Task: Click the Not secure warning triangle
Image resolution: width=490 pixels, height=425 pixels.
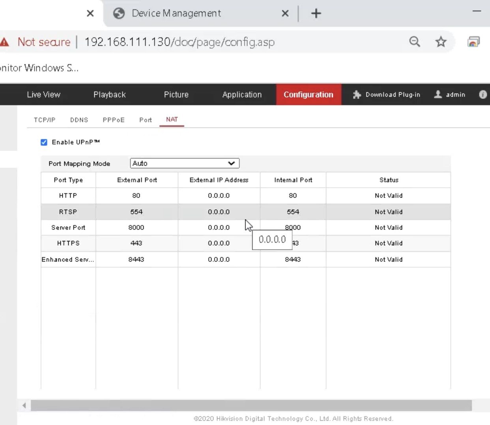Action: click(5, 42)
